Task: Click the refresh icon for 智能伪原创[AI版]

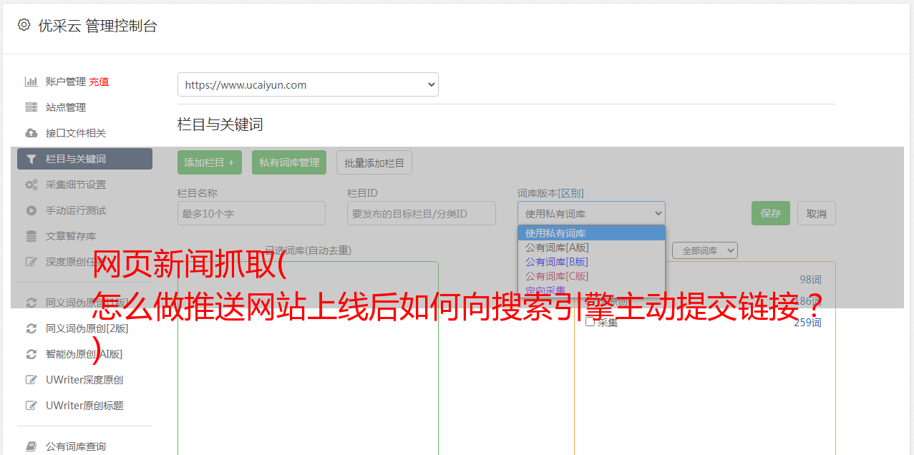Action: pos(31,354)
